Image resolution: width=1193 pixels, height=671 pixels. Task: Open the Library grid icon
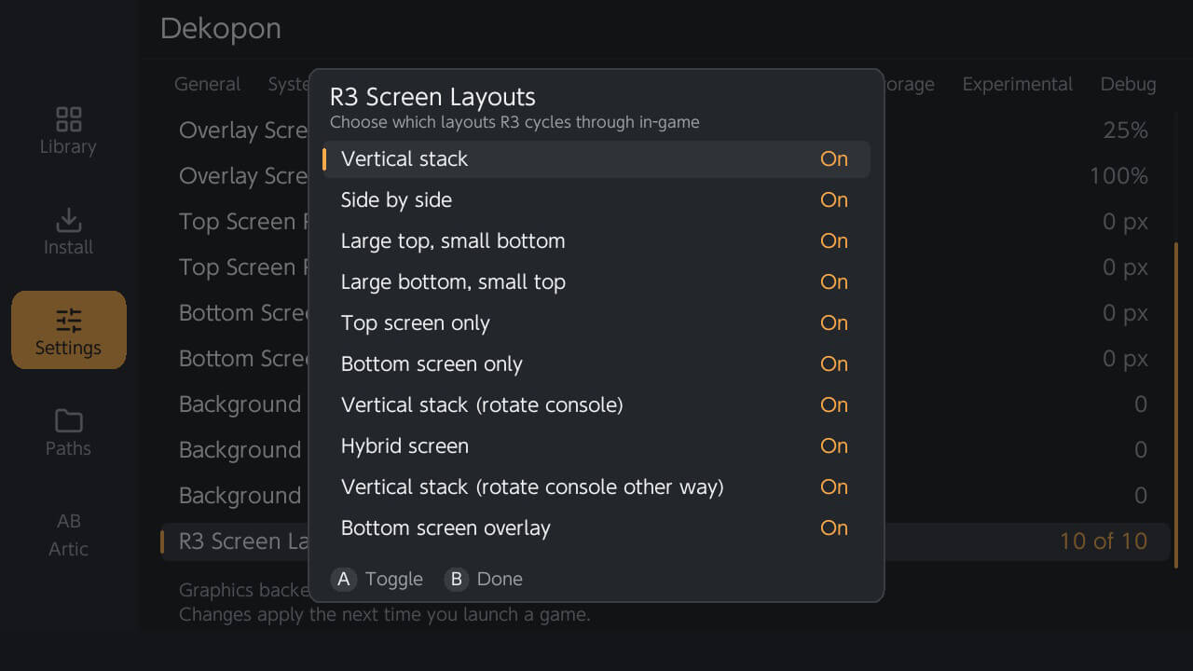coord(68,119)
